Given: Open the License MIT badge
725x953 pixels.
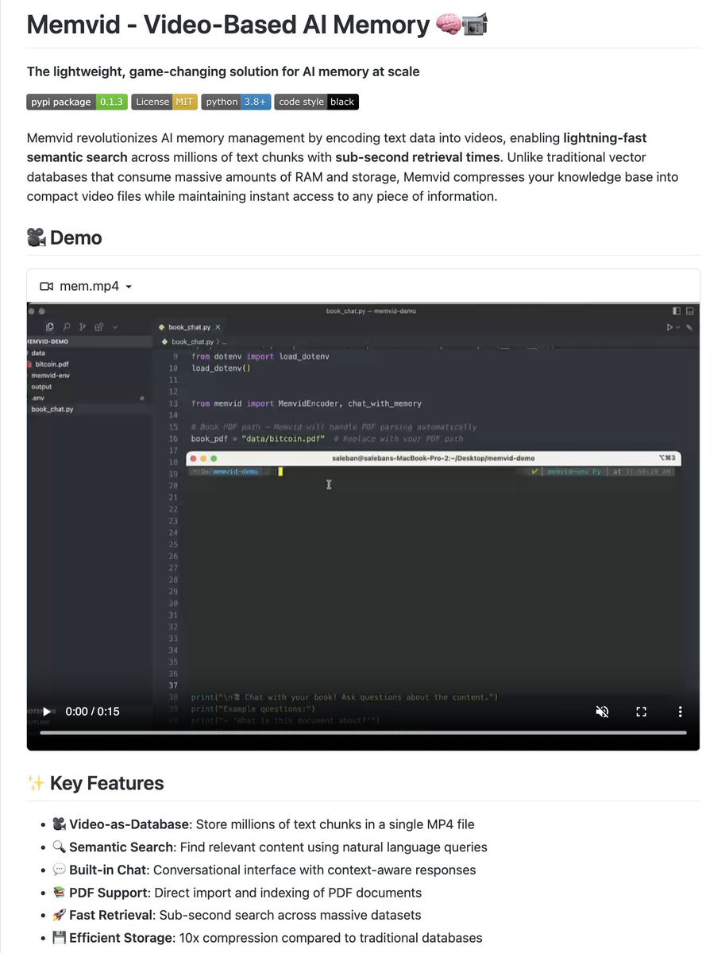Looking at the screenshot, I should [164, 102].
